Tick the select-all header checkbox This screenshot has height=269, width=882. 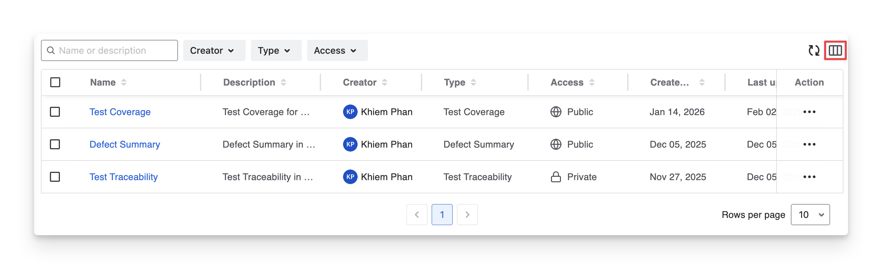(55, 82)
